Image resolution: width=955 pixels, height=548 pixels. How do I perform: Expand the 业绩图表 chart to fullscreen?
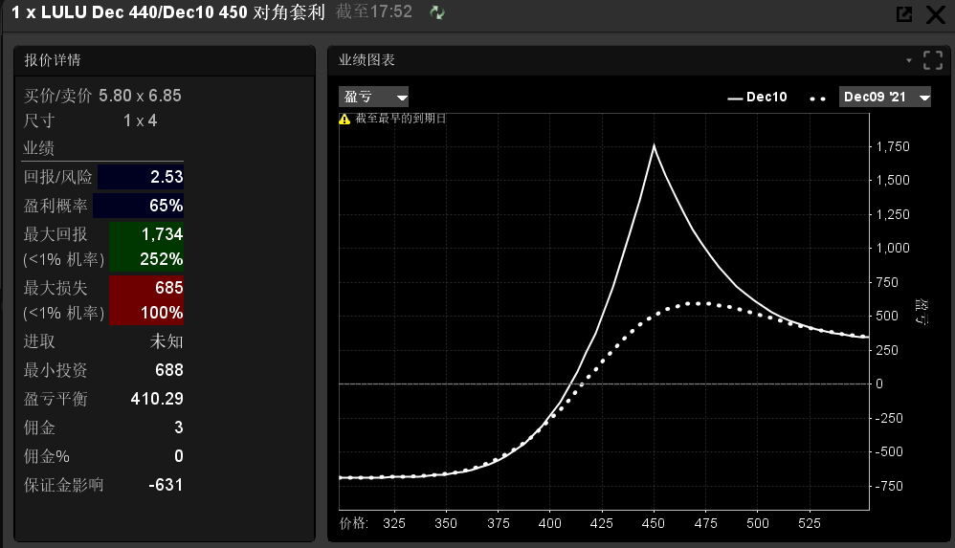tap(932, 60)
